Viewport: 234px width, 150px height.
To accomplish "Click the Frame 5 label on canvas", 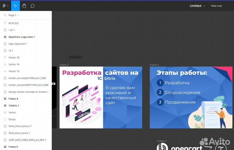I will tap(154, 65).
